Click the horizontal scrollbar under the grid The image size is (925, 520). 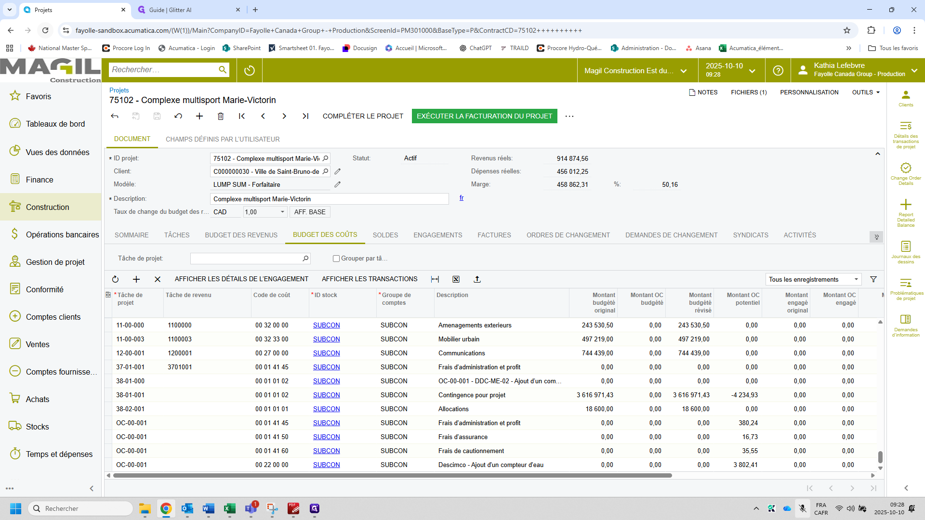[x=392, y=476]
